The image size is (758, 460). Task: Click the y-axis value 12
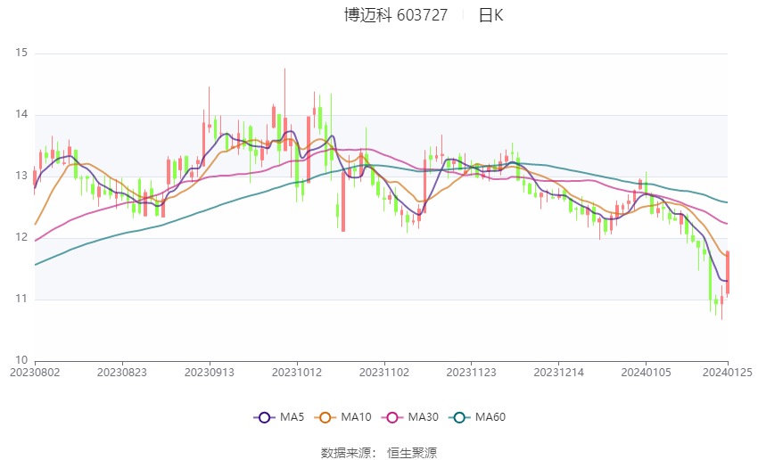[x=21, y=237]
